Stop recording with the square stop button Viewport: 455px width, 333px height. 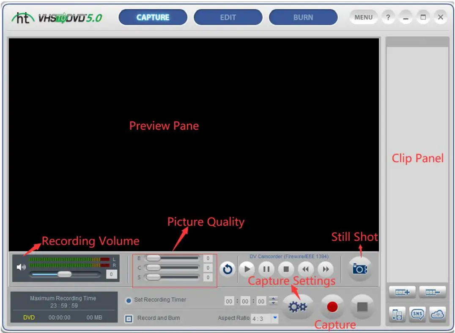click(x=362, y=307)
